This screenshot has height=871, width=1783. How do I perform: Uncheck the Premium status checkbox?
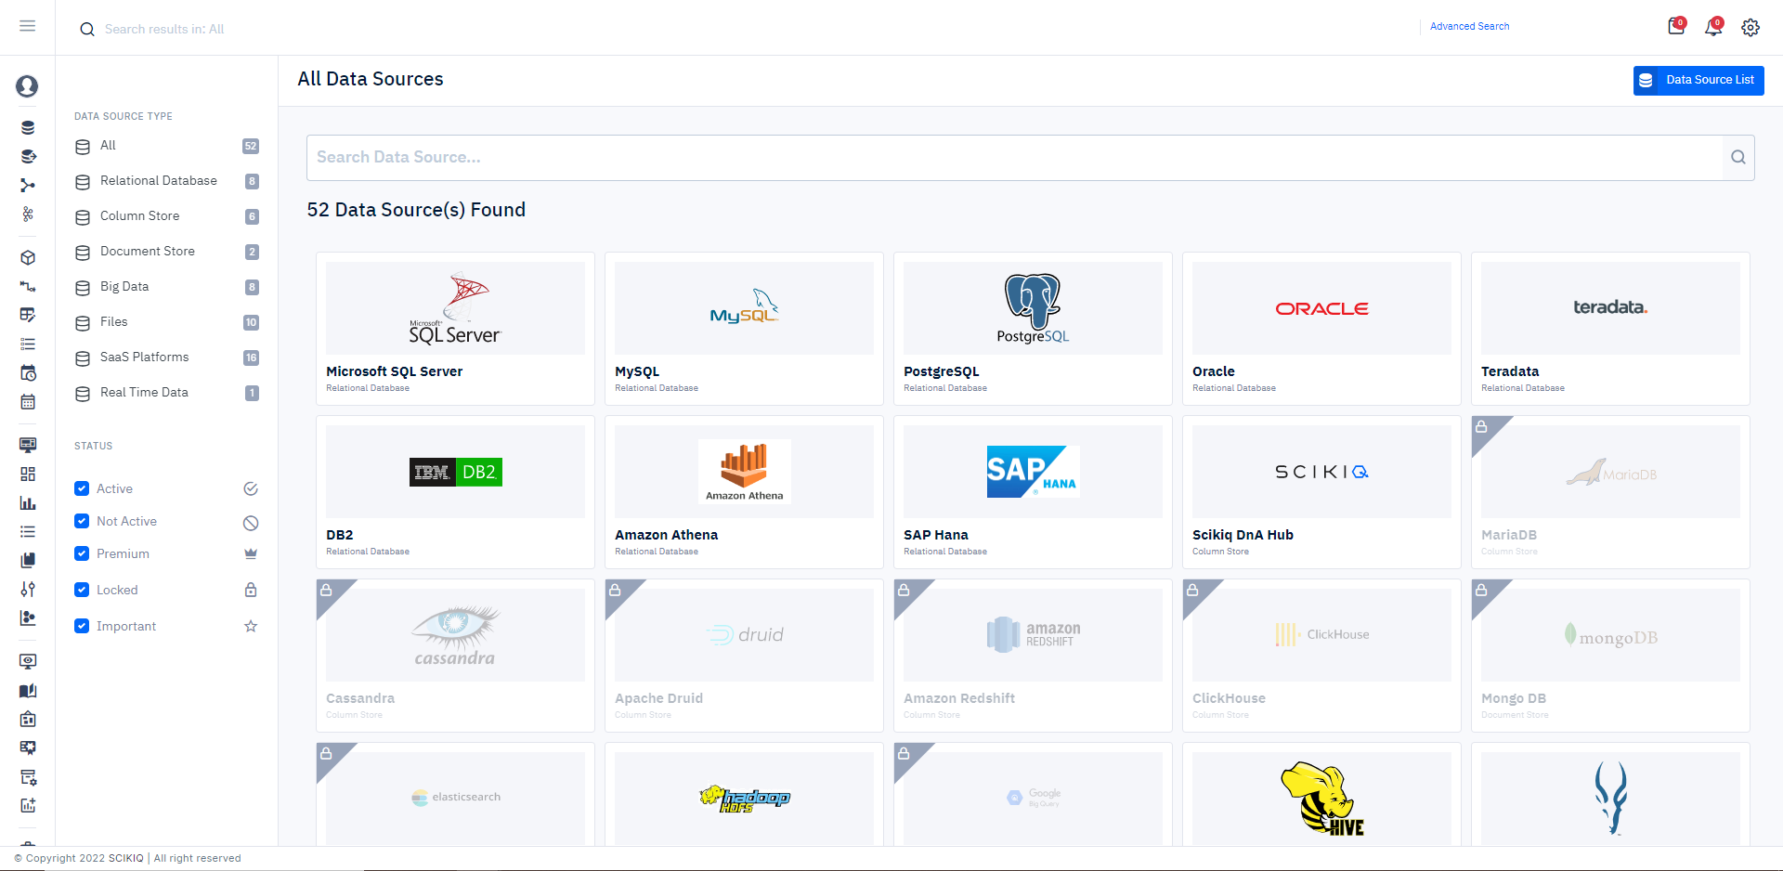(82, 553)
